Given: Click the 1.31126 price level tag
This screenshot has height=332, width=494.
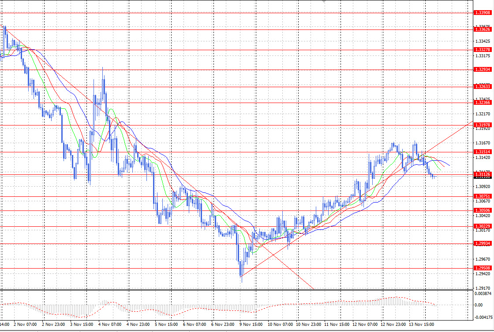Looking at the screenshot, I should [483, 174].
